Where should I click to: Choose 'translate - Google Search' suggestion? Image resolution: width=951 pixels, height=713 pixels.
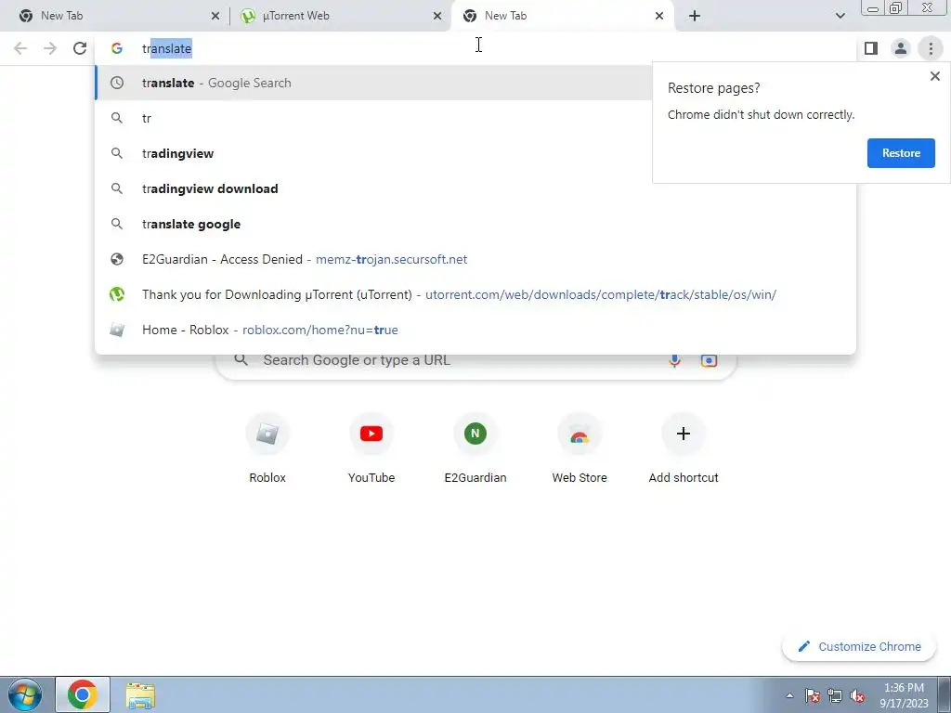click(x=373, y=83)
